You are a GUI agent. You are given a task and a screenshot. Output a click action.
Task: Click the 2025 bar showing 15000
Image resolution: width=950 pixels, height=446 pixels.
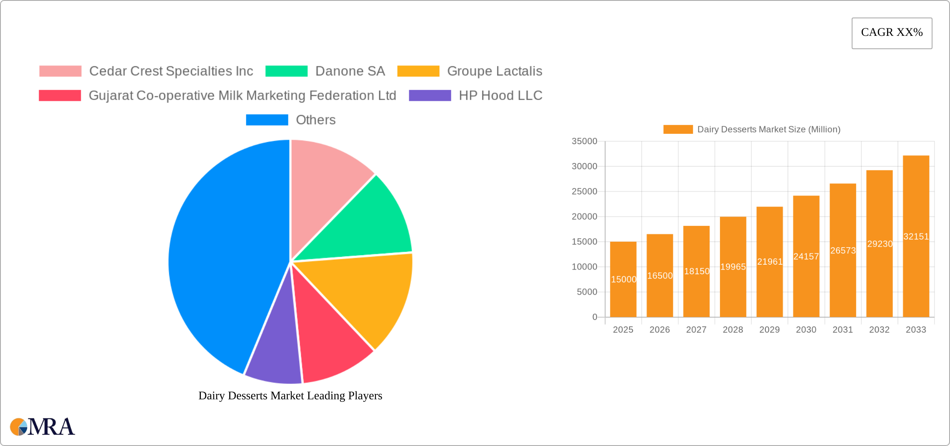tap(623, 279)
